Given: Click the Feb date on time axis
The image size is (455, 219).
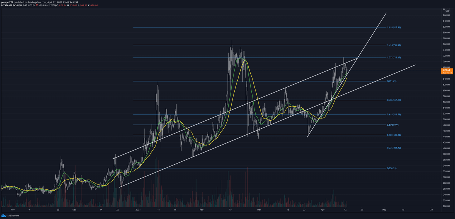Looking at the screenshot, I should [x=201, y=210].
